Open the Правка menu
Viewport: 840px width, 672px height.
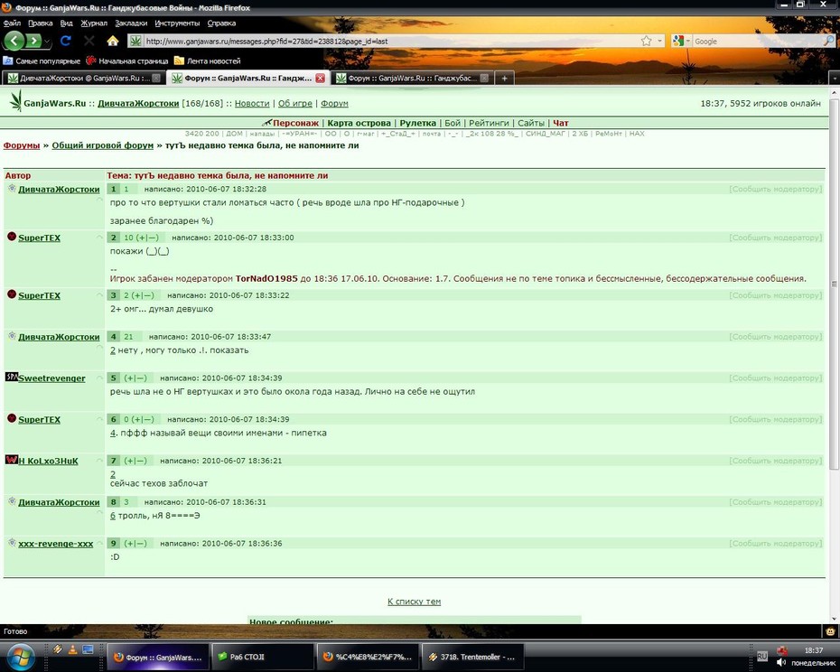tap(40, 23)
